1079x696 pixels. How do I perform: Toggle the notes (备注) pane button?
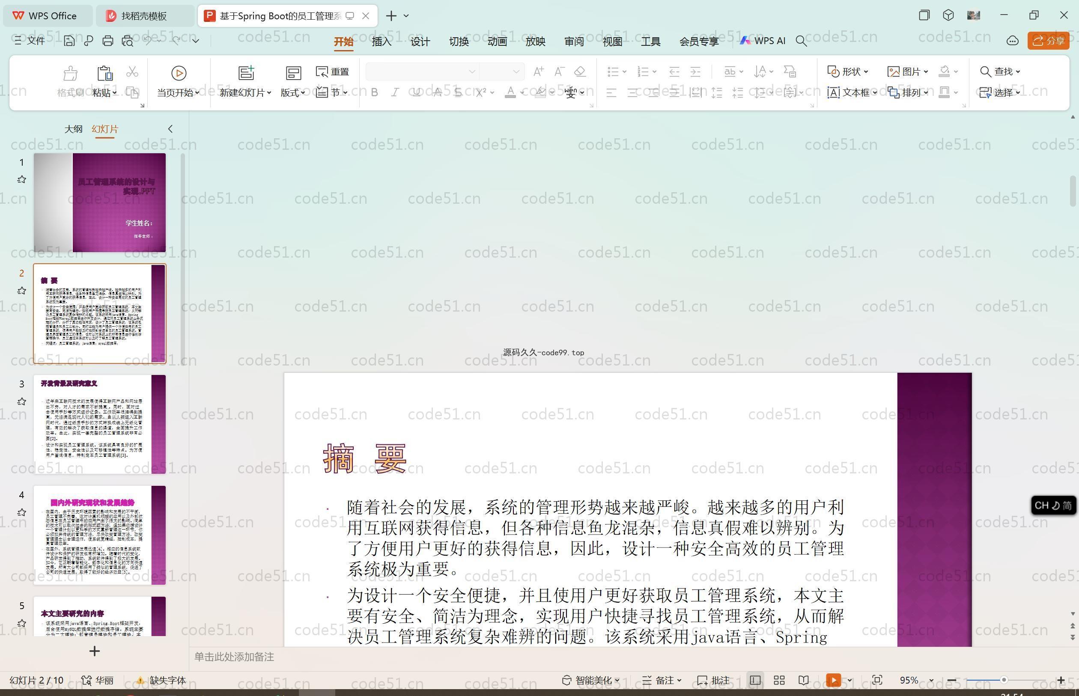(x=662, y=680)
